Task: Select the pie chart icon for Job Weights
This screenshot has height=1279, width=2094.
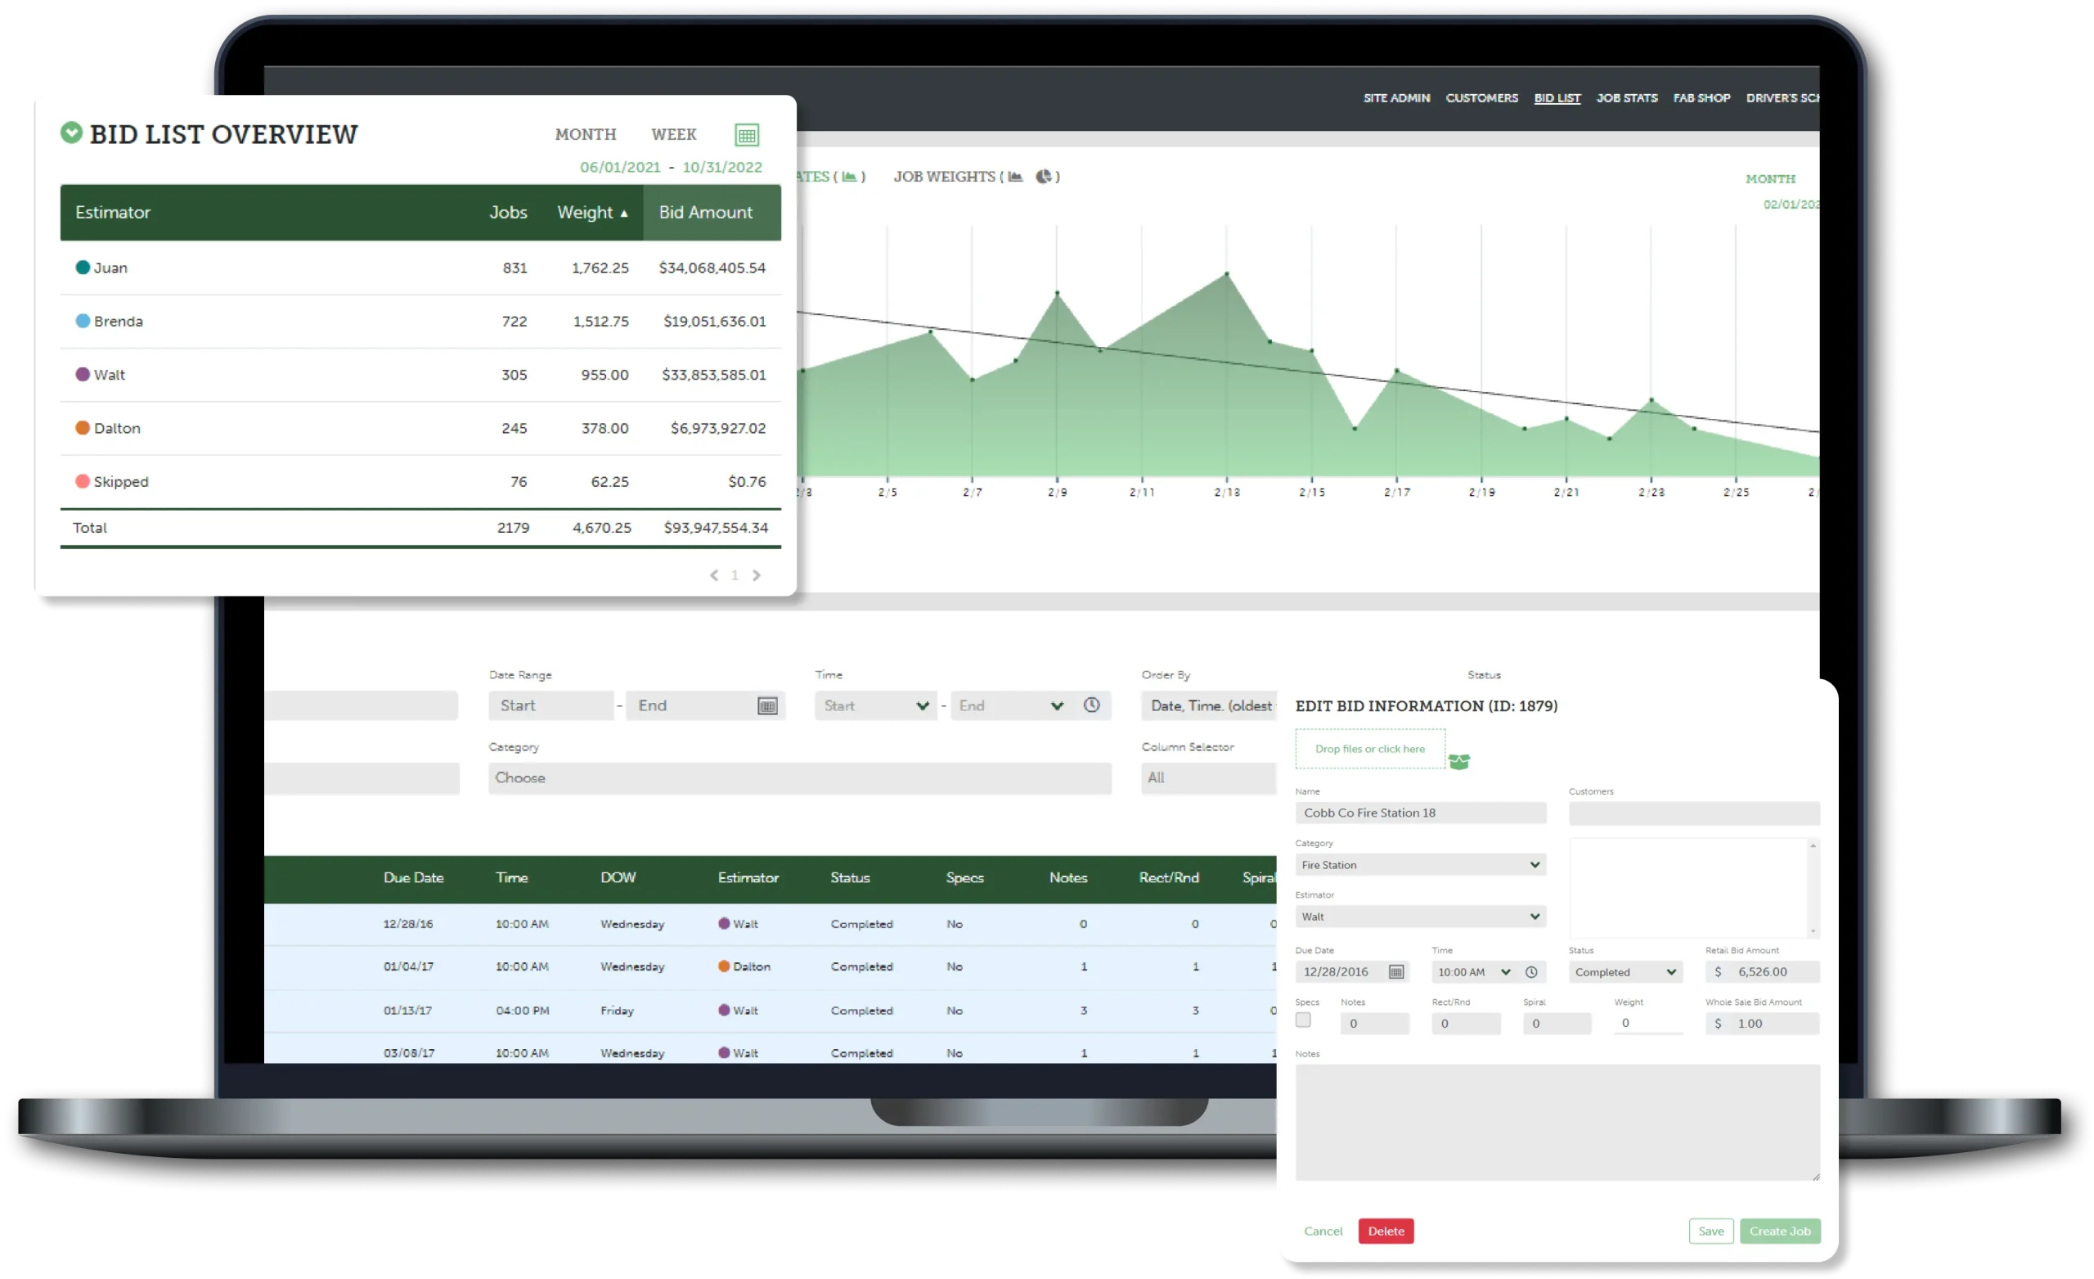Action: [x=1044, y=176]
